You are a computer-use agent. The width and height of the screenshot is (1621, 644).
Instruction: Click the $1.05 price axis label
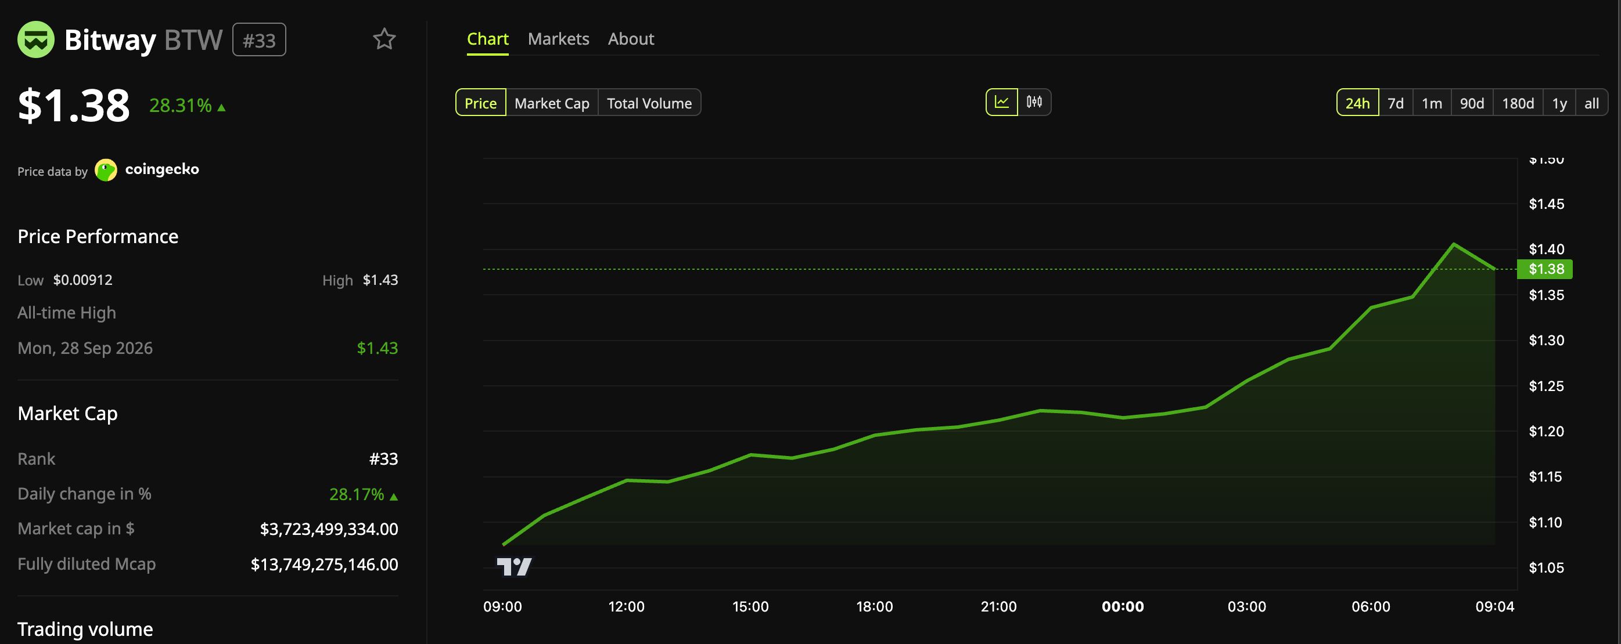[1546, 568]
